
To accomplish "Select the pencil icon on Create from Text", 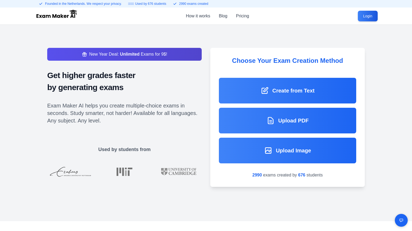I will click(265, 91).
